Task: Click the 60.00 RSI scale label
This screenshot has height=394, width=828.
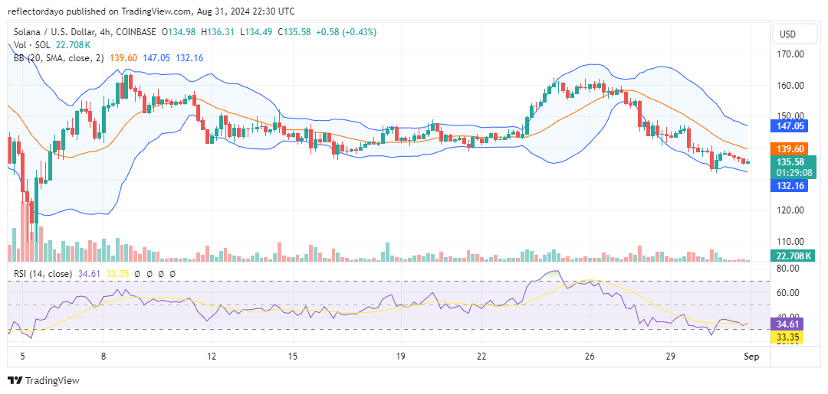Action: (x=788, y=292)
